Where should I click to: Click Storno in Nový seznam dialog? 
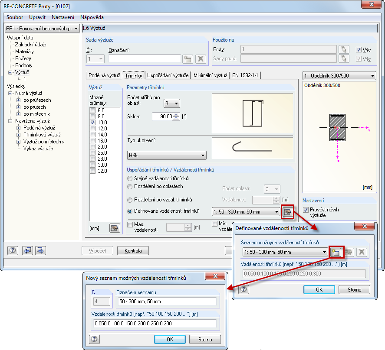205,340
